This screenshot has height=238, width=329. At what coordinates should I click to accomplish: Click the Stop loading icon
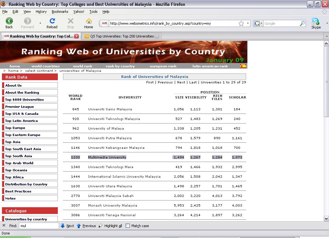tap(70, 21)
